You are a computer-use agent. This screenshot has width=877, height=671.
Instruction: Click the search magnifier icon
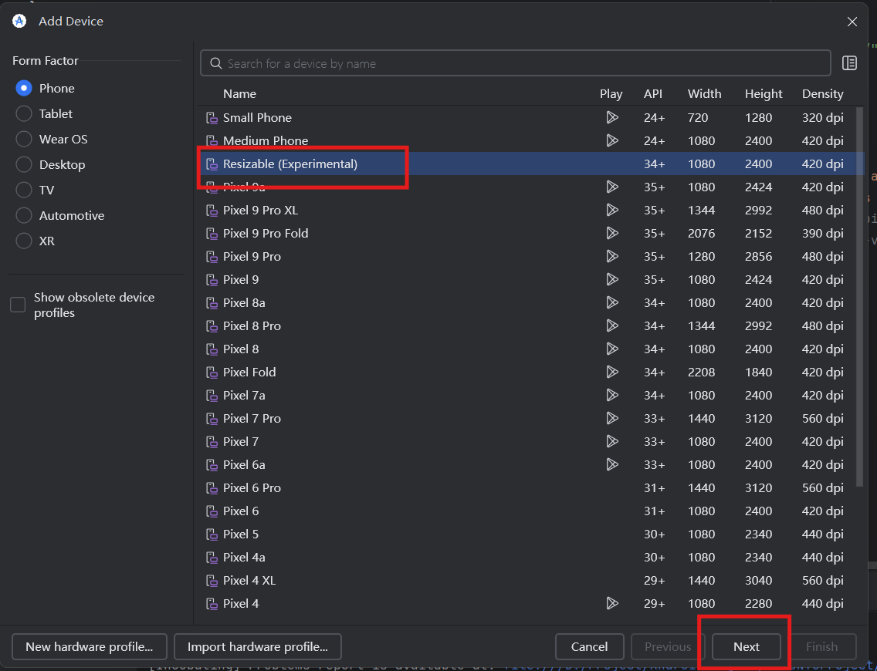(x=215, y=63)
